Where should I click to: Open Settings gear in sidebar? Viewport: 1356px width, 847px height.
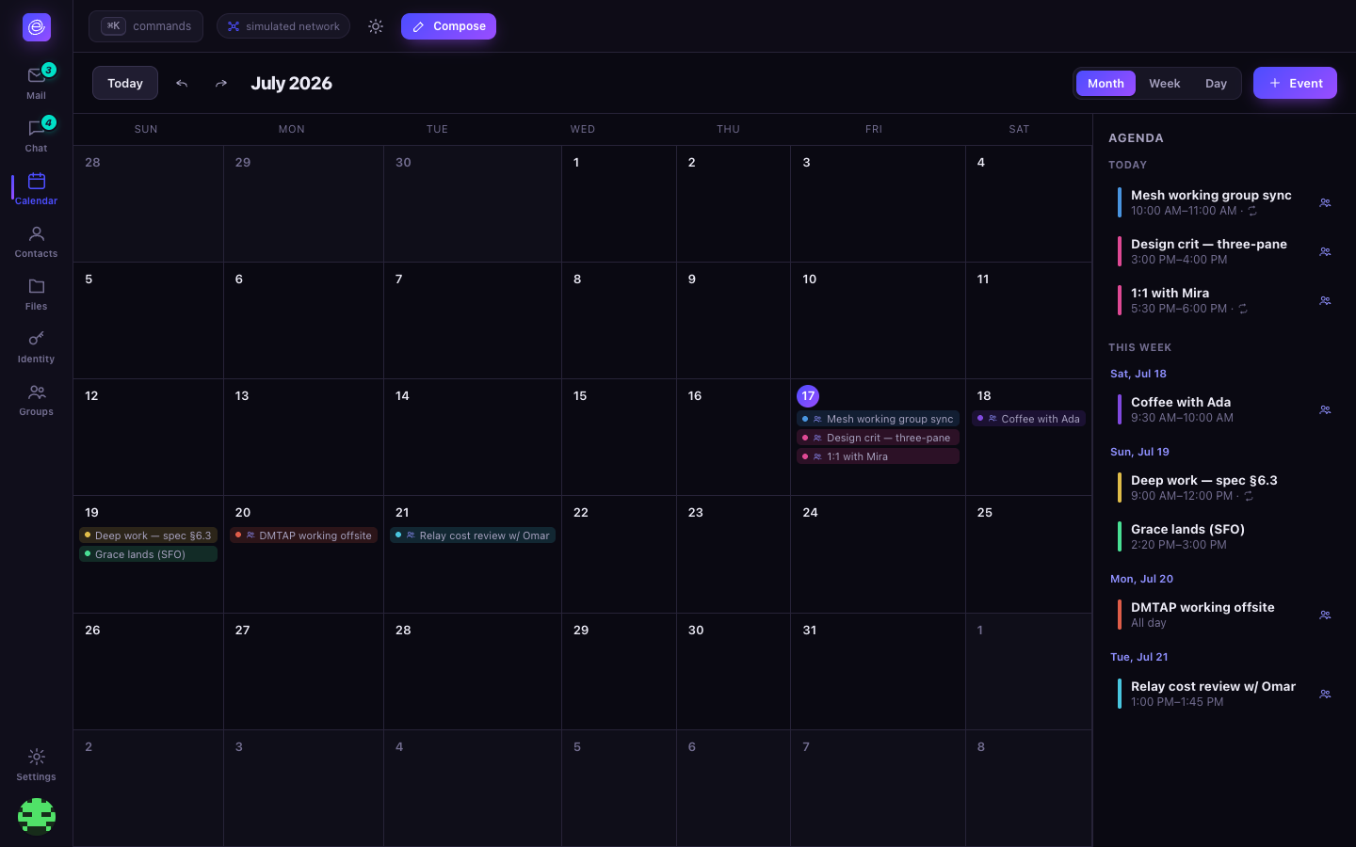pos(36,764)
